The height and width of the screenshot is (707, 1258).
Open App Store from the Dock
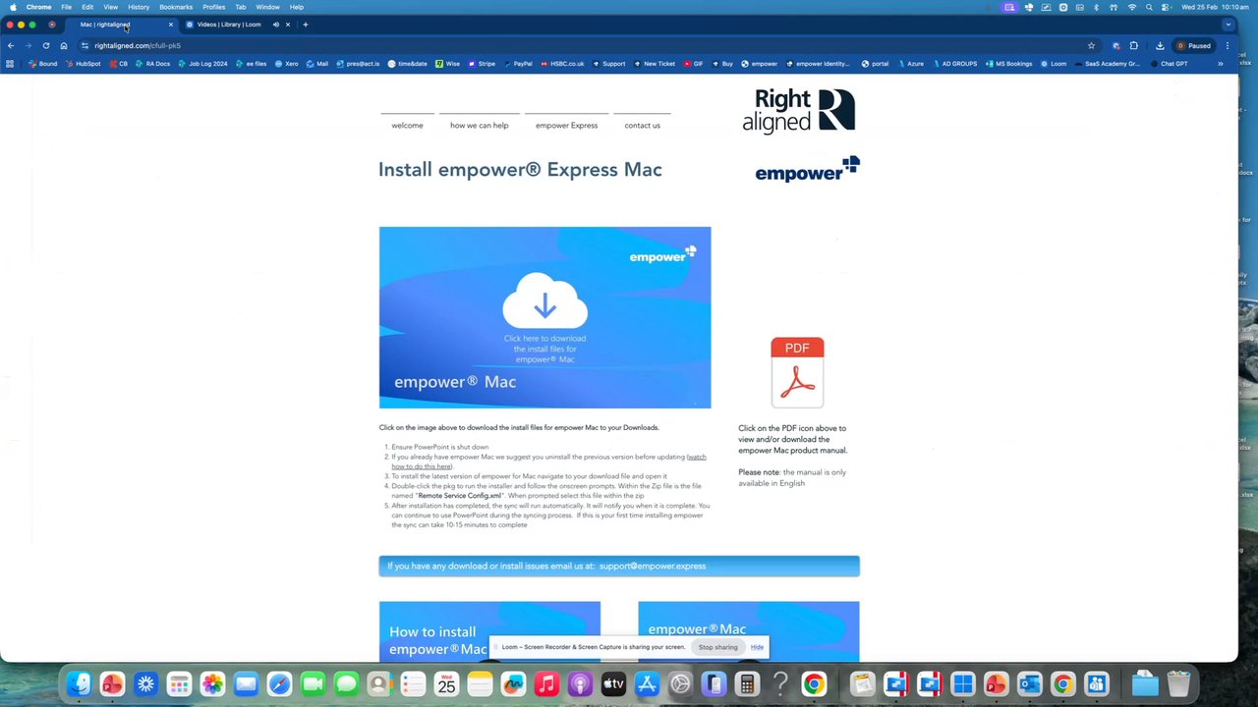(647, 683)
